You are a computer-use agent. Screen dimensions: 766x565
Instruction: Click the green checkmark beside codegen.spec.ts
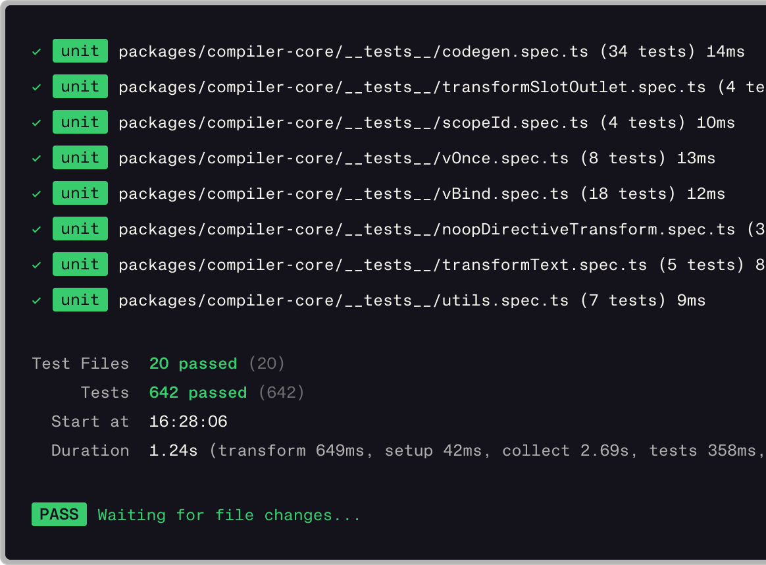tap(37, 51)
